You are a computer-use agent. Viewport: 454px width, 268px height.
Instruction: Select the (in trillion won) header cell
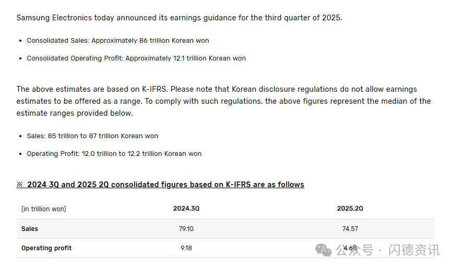(x=44, y=209)
